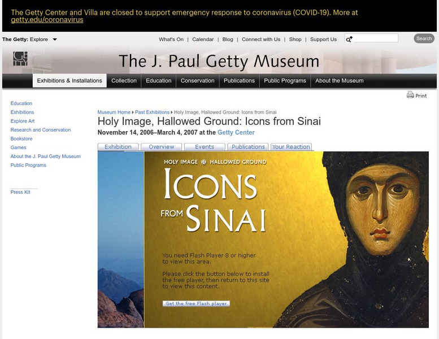Click Get the free Flash player button
Viewport: 439px width, 339px height.
click(196, 303)
